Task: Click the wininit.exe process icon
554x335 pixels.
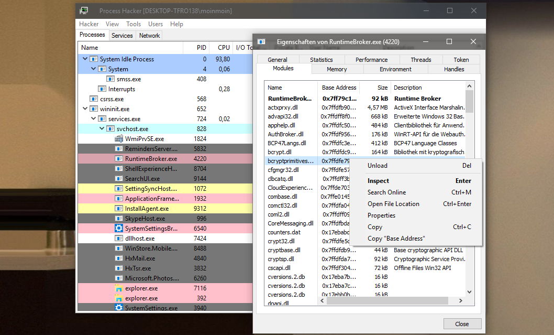Action: [x=94, y=109]
